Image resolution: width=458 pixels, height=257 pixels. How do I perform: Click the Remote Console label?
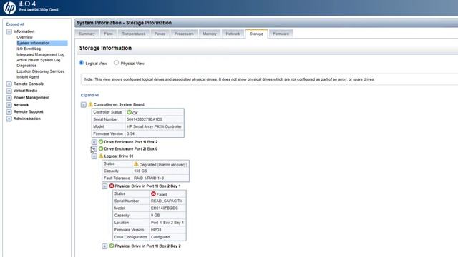coord(29,84)
